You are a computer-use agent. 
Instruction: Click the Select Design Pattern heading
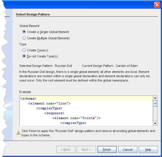click(x=33, y=14)
